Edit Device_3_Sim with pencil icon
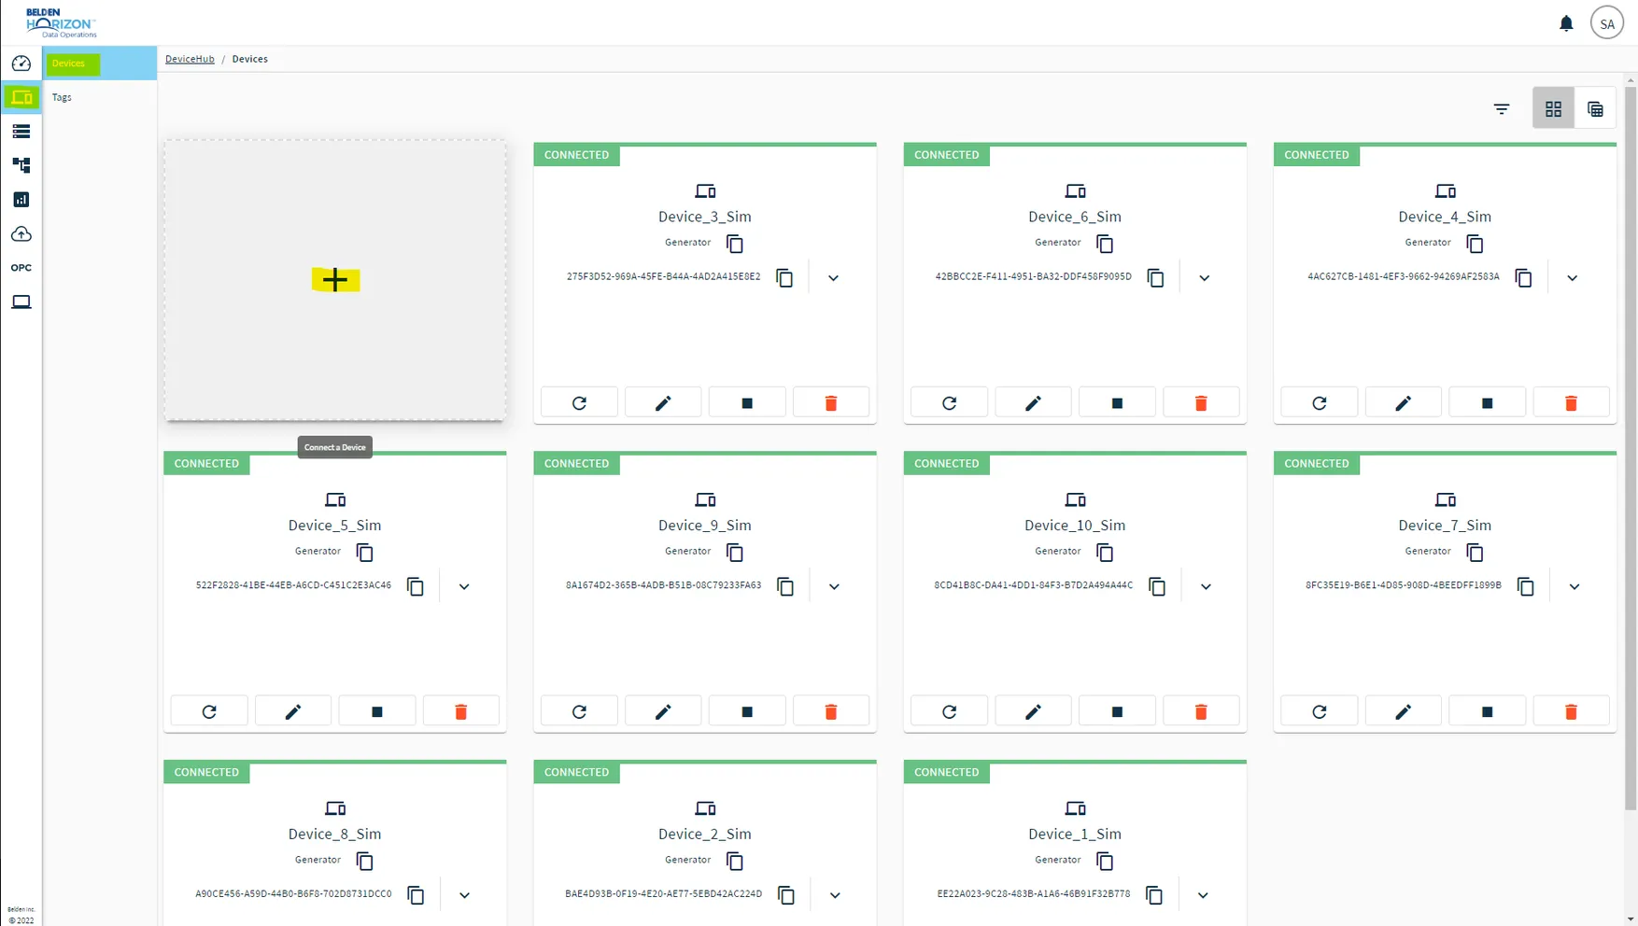 [x=663, y=402]
